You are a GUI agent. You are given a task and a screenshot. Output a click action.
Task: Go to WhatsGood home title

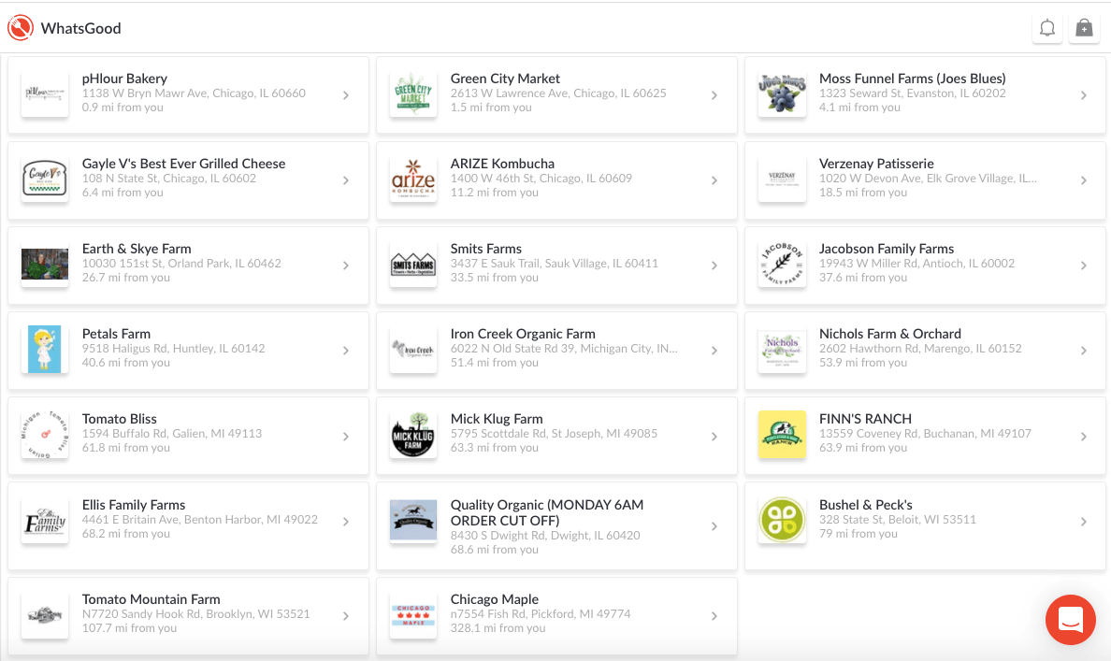(80, 28)
